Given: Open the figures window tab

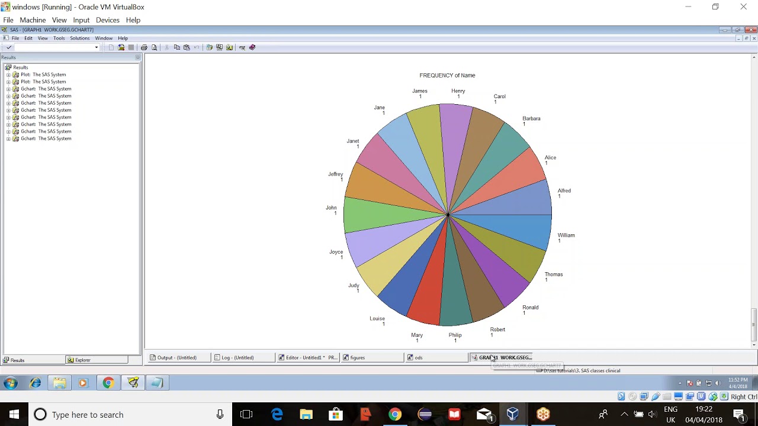Looking at the screenshot, I should (x=372, y=357).
